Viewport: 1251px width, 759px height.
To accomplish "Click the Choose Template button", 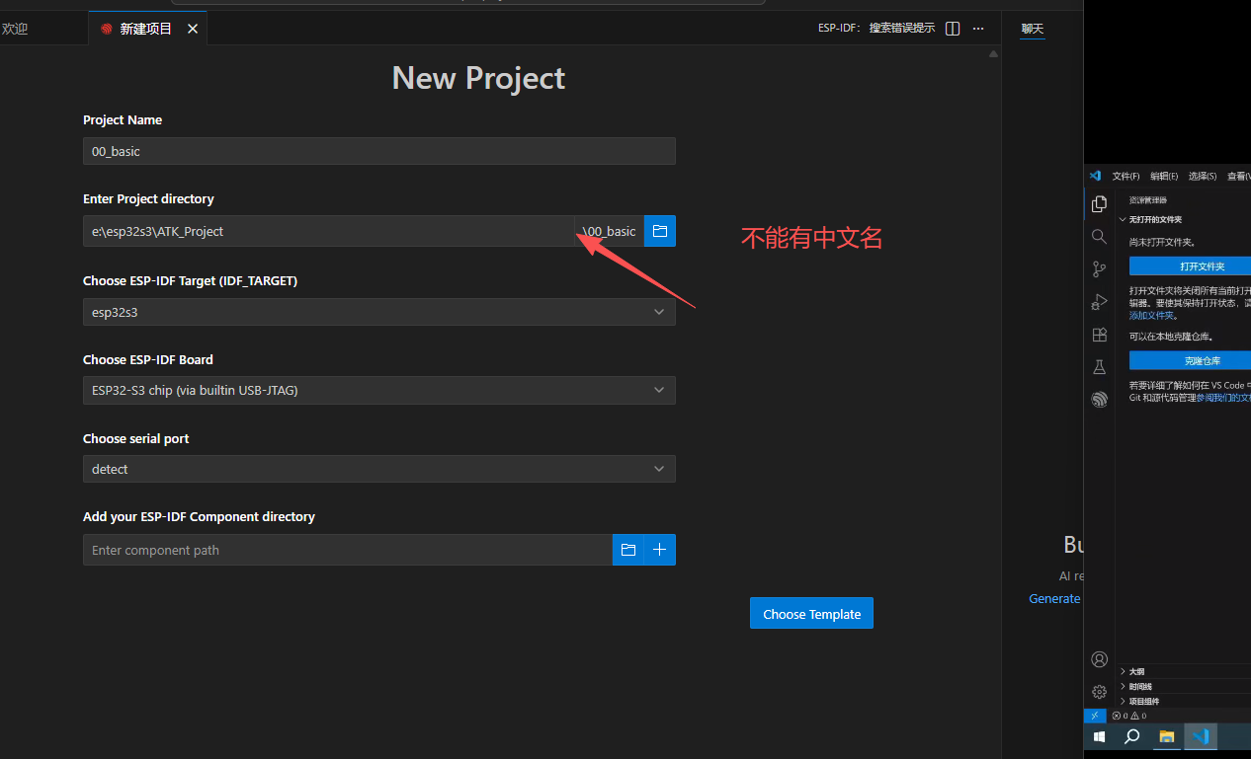I will tap(811, 614).
